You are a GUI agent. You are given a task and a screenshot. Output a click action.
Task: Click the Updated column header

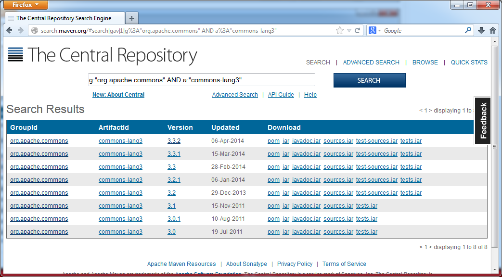coord(225,127)
